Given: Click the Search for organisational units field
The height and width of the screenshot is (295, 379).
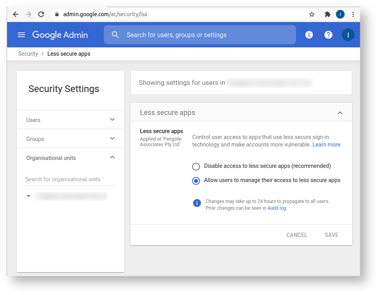Looking at the screenshot, I should (70, 179).
